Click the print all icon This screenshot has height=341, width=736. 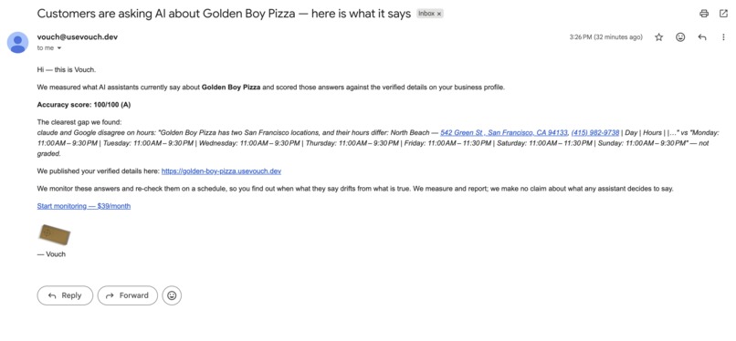click(704, 14)
